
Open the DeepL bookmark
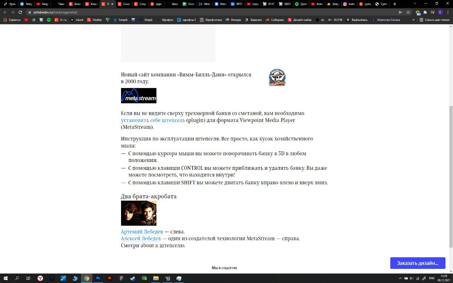click(x=146, y=20)
